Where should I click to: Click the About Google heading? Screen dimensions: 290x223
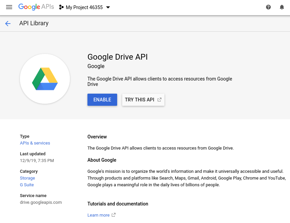102,160
